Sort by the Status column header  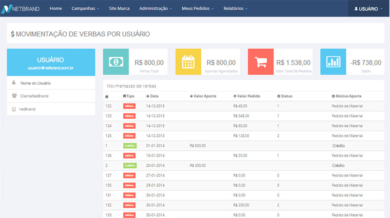pyautogui.click(x=285, y=96)
